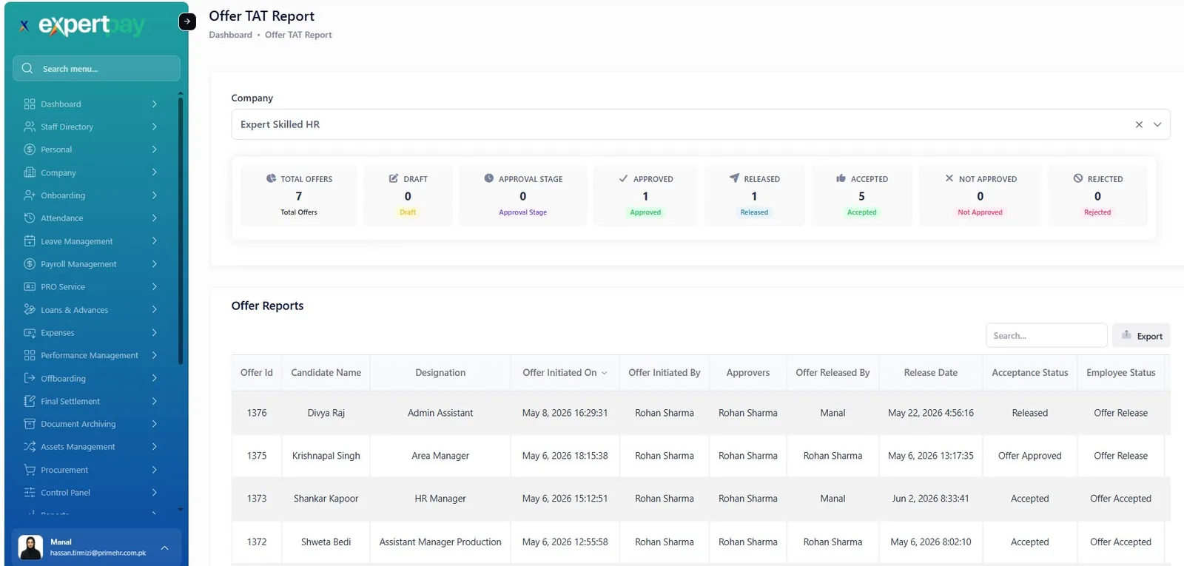The image size is (1184, 566).
Task: Click the Final Settlement document icon
Action: 30,401
